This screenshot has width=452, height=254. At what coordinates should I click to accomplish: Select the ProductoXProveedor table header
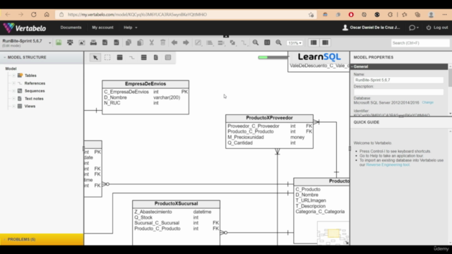(269, 118)
